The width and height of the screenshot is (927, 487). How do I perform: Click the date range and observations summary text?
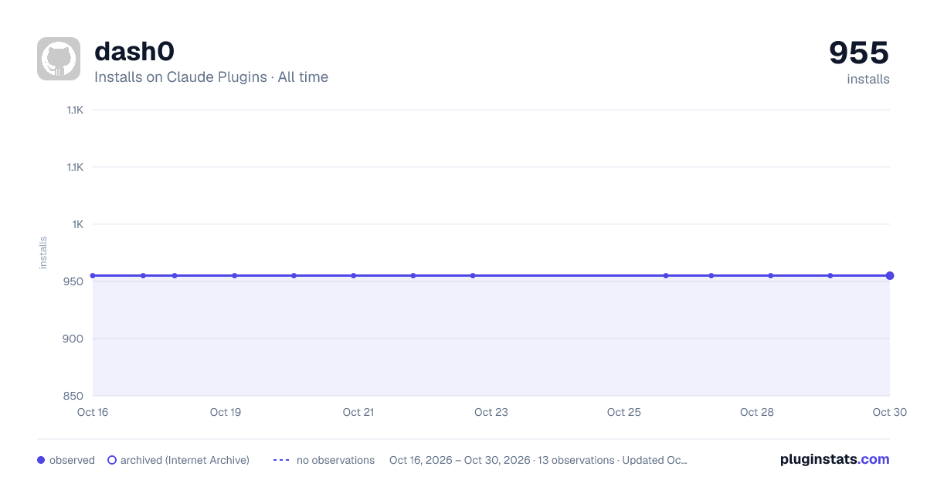tap(538, 460)
